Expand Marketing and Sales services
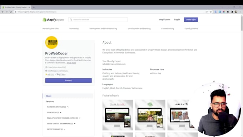The height and width of the screenshot is (137, 243). click(58, 107)
